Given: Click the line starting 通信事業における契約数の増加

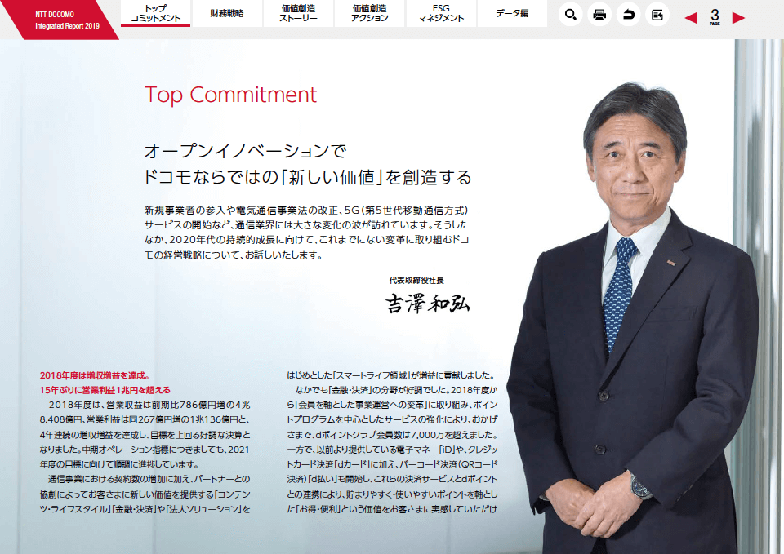Looking at the screenshot, I should 149,479.
